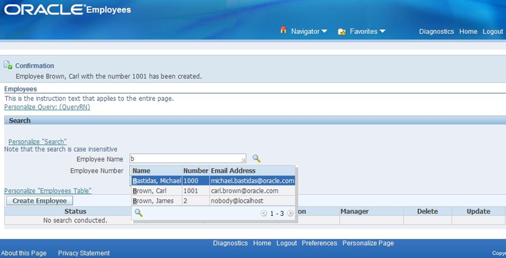Click the 'No search conducted.' cell
The width and height of the screenshot is (506, 258).
point(75,220)
